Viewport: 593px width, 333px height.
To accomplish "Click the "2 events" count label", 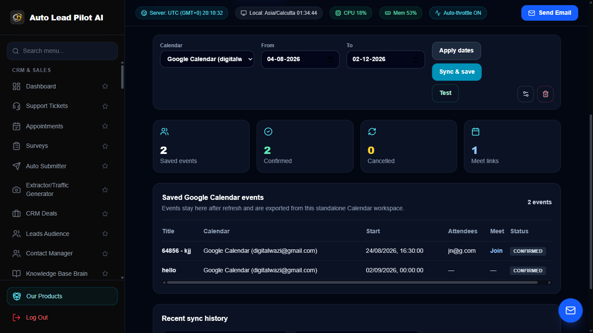I will [x=540, y=202].
